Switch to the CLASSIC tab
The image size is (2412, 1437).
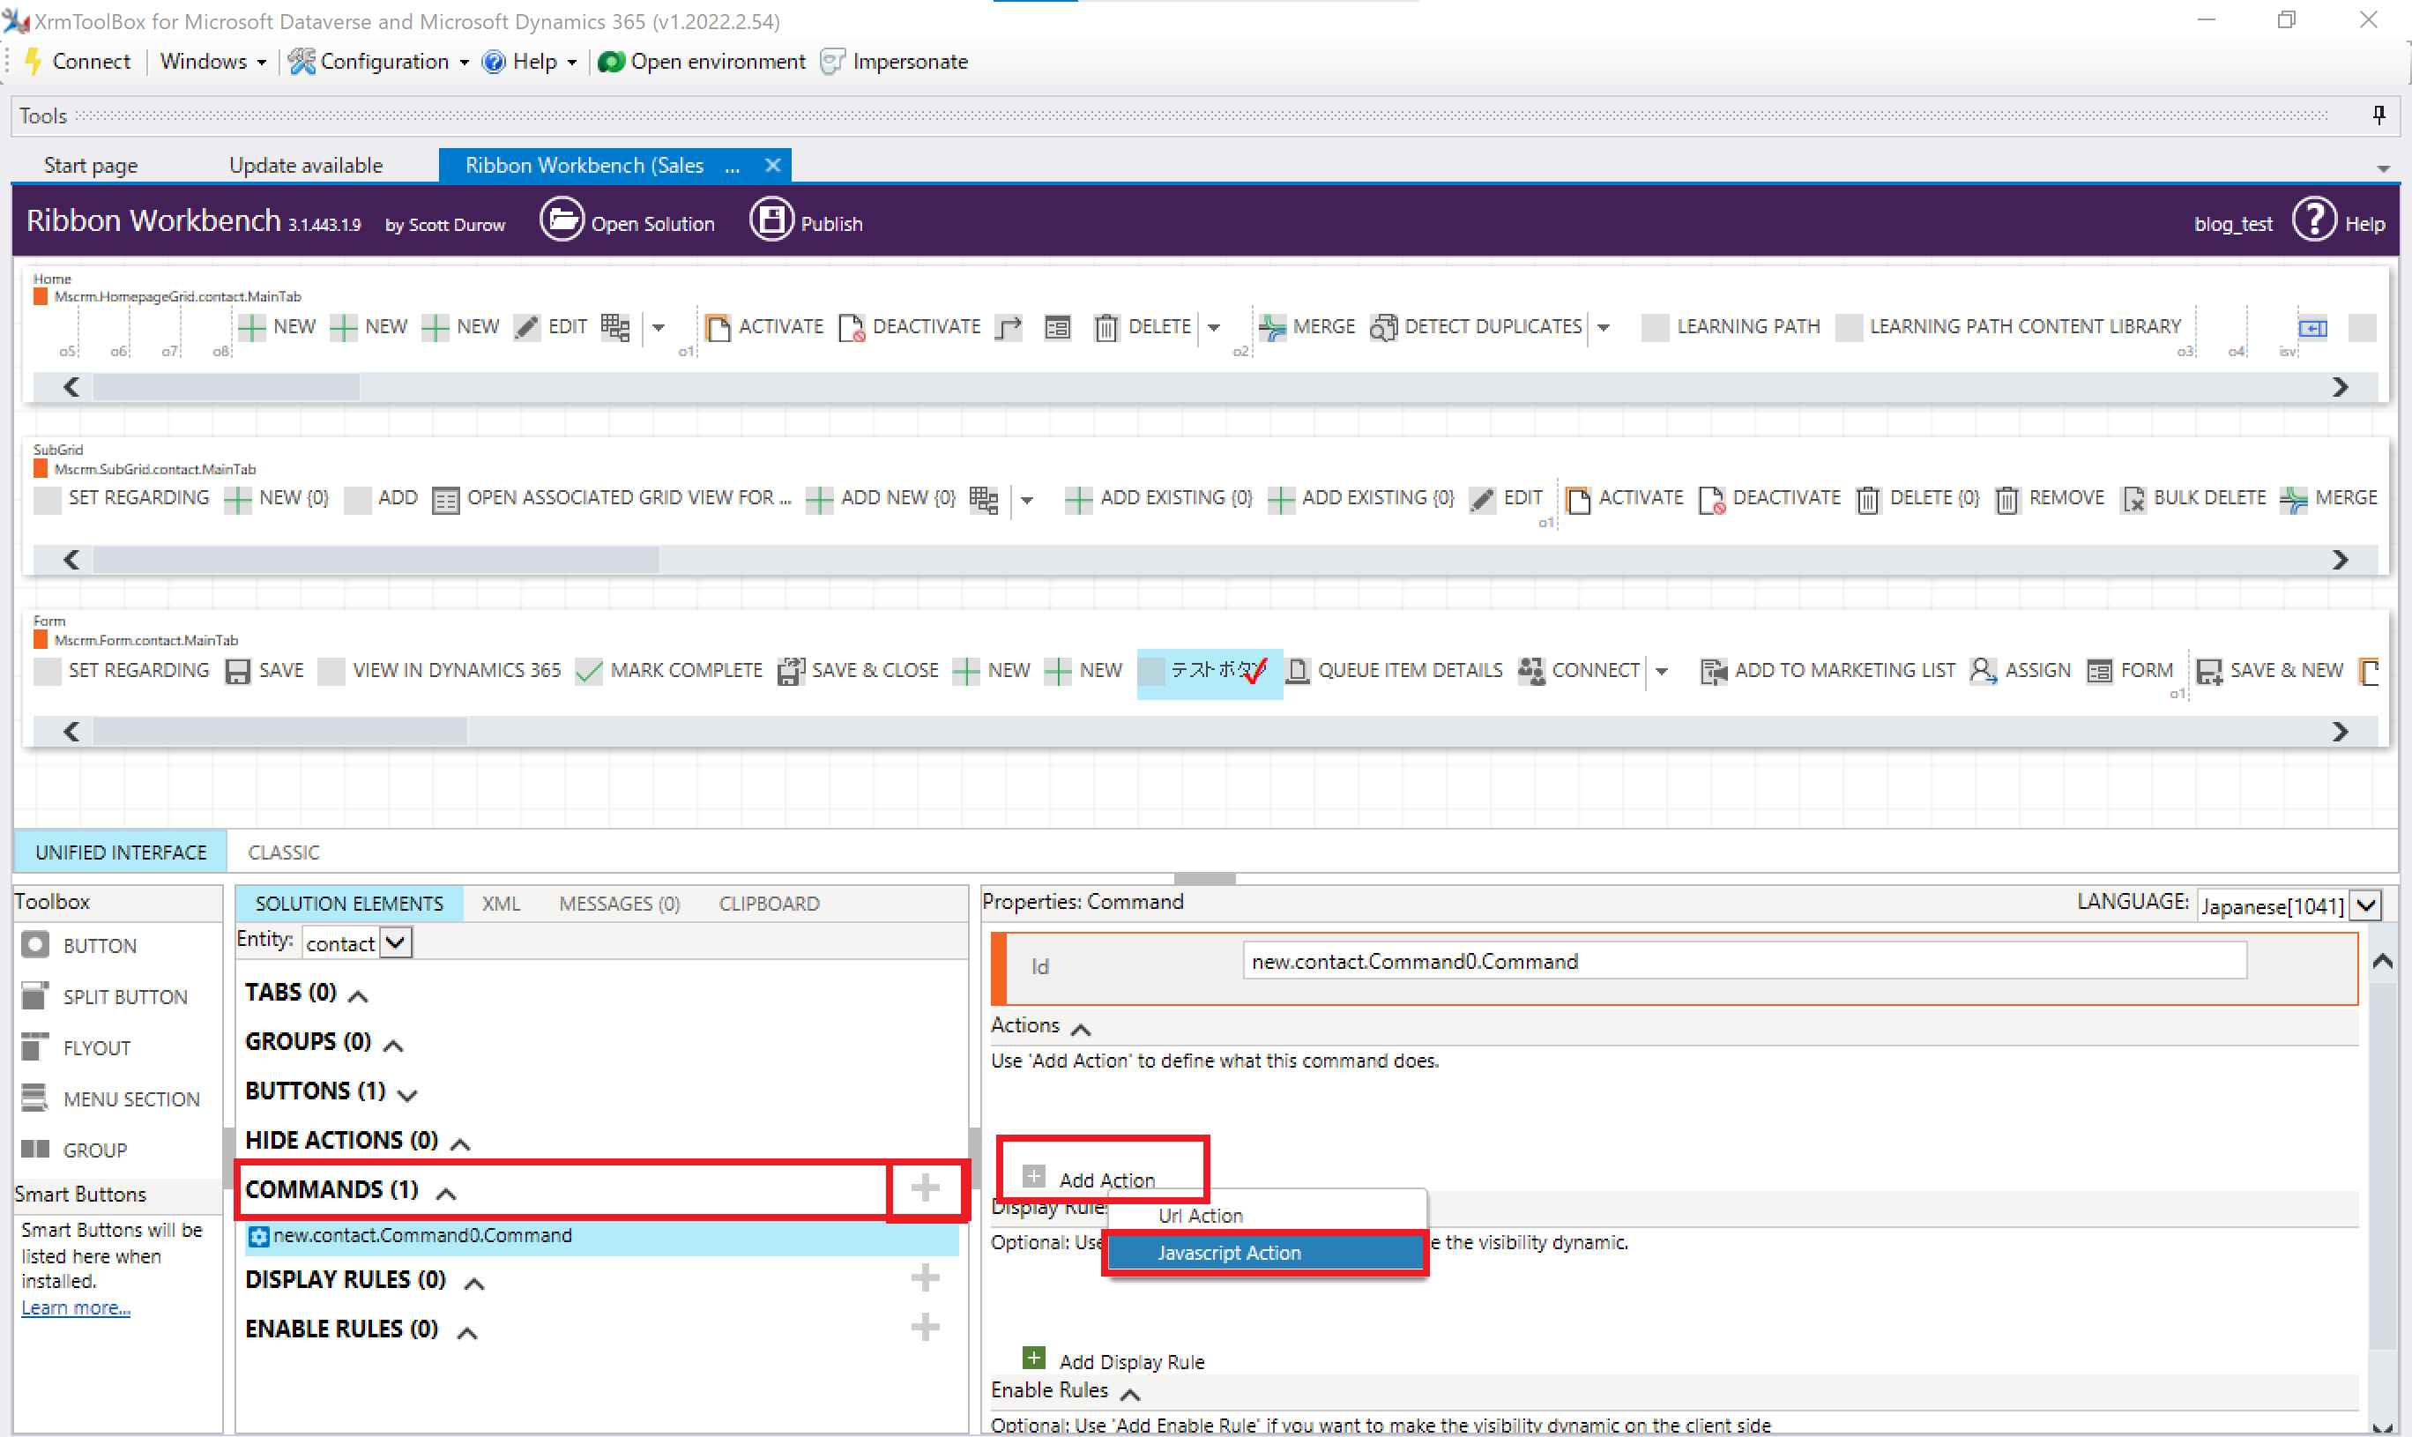(283, 853)
